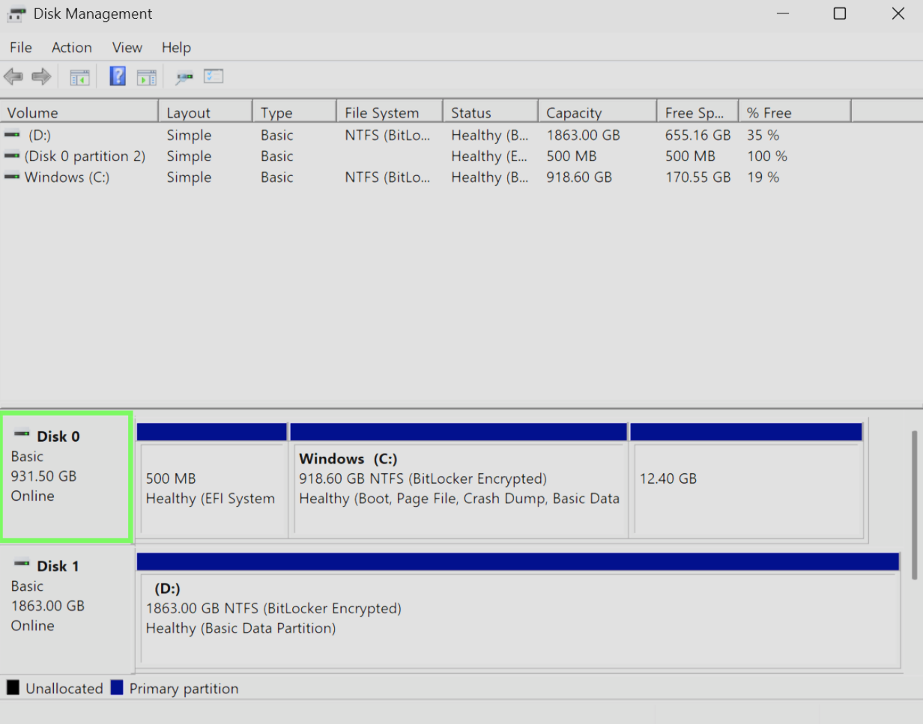Click the Forward arrow toolbar icon

click(x=41, y=76)
